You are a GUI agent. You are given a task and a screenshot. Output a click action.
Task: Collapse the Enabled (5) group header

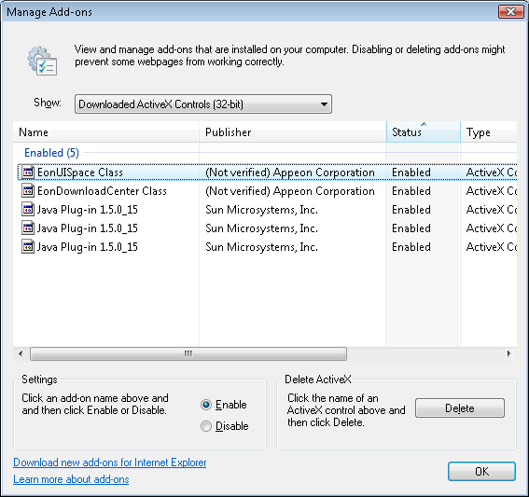tap(51, 153)
